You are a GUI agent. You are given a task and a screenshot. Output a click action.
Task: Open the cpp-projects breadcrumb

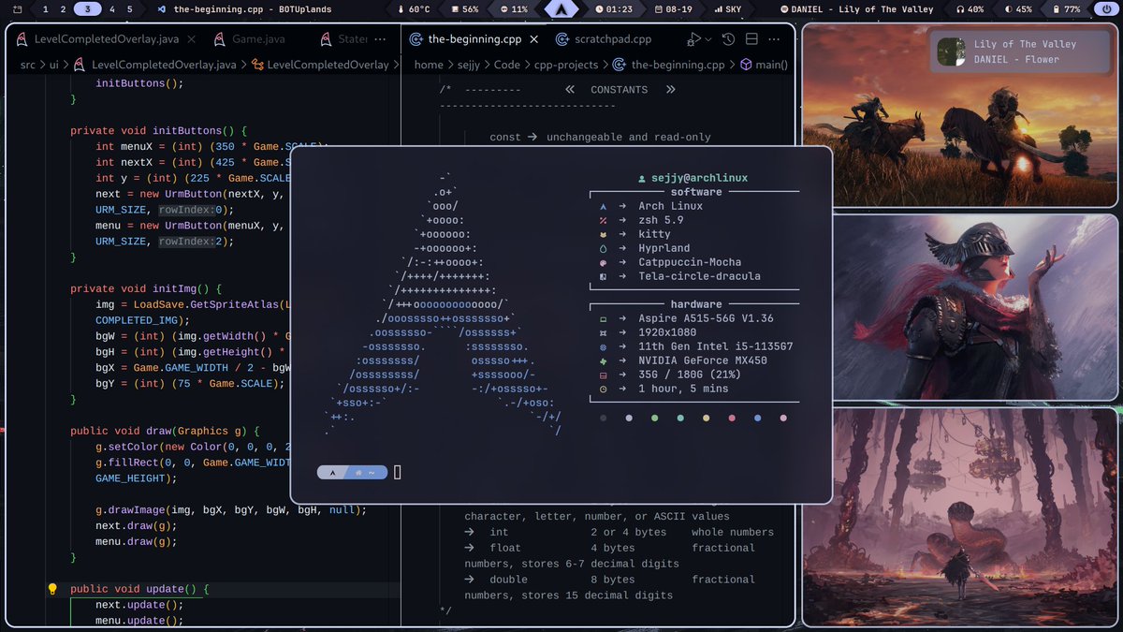point(568,65)
